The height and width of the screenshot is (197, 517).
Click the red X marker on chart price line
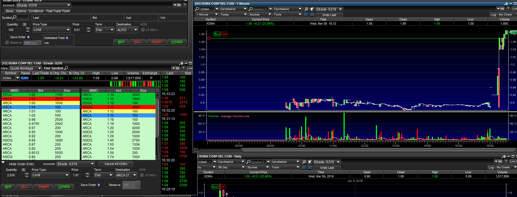click(209, 38)
